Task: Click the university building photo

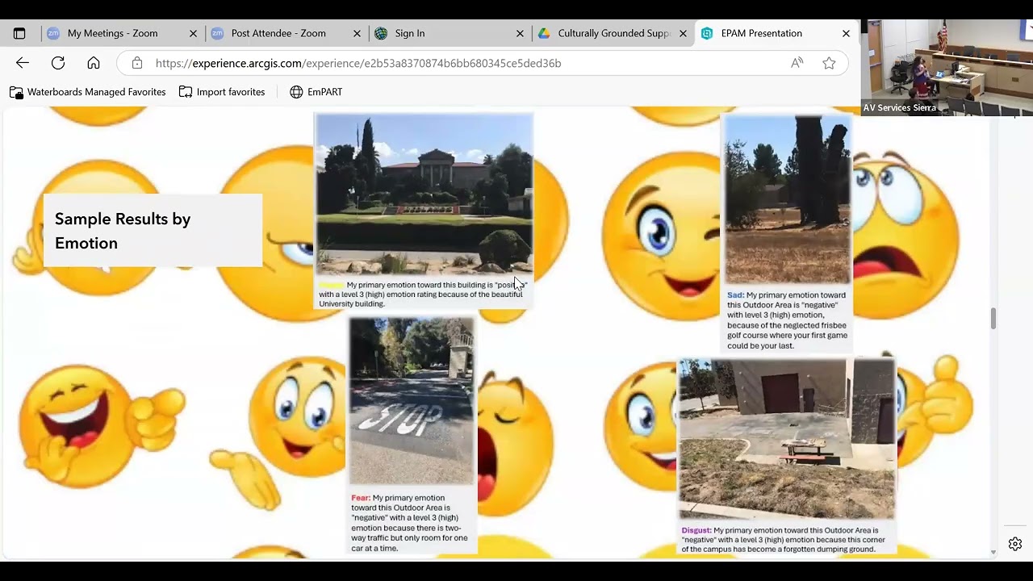Action: coord(424,194)
